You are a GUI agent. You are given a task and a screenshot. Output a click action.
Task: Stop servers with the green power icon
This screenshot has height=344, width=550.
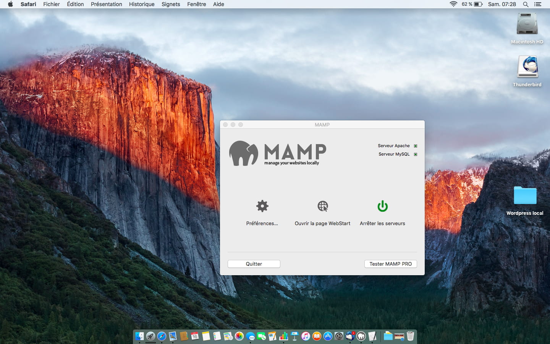382,206
